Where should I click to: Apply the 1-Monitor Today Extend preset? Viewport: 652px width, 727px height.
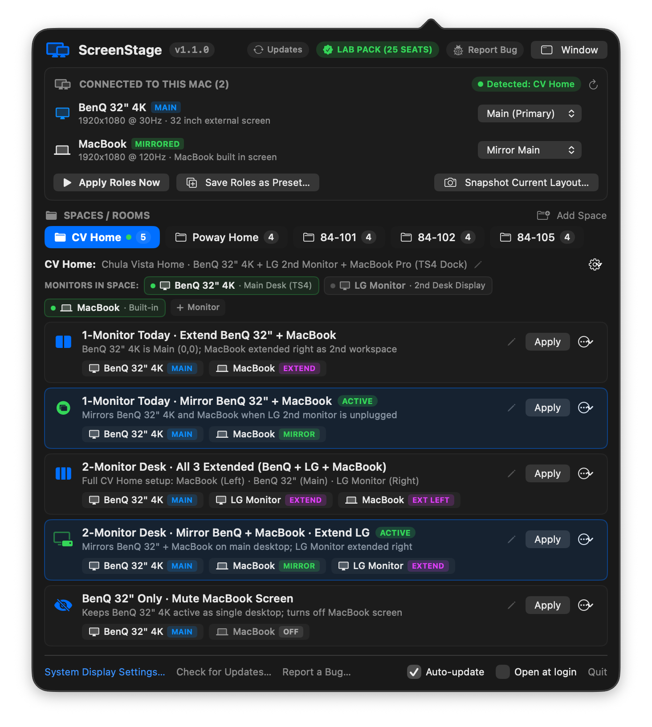pos(547,342)
